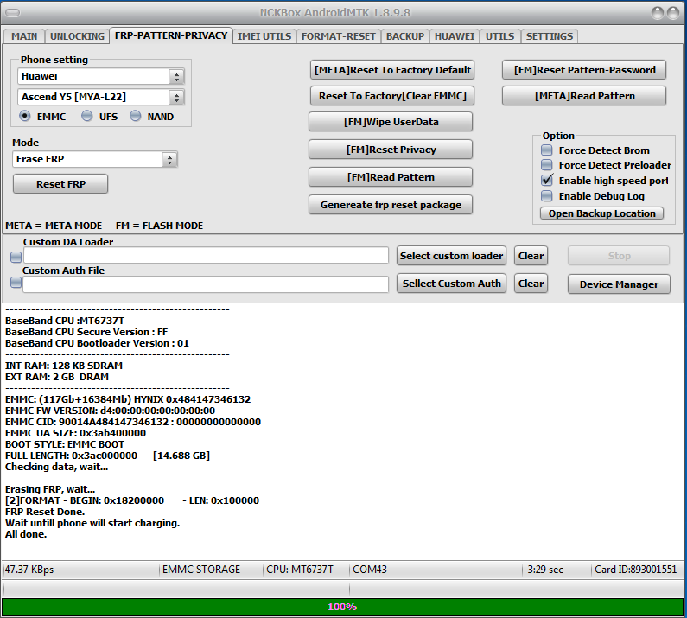
Task: Click the green 100% progress bar
Action: [x=342, y=607]
